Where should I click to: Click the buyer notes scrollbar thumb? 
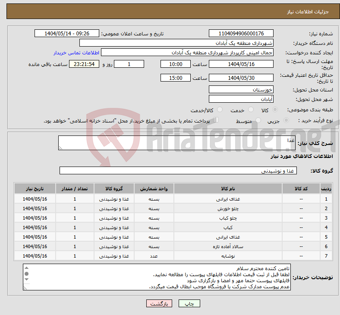point(26,274)
